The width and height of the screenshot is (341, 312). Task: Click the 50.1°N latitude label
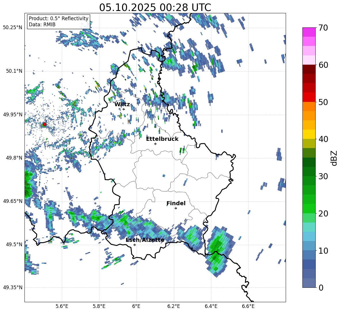pyautogui.click(x=14, y=71)
